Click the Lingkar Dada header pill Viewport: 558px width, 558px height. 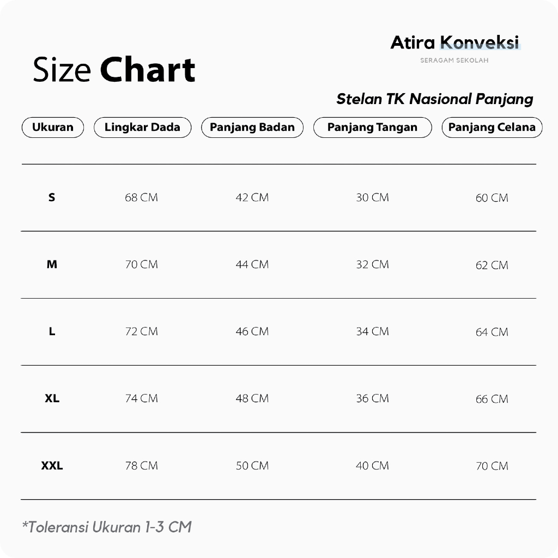pos(143,128)
